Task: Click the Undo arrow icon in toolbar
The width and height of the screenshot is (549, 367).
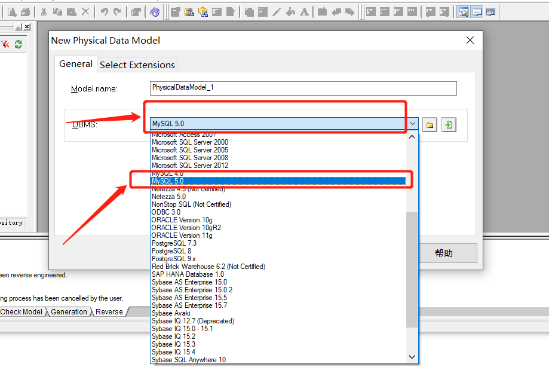Action: click(104, 11)
